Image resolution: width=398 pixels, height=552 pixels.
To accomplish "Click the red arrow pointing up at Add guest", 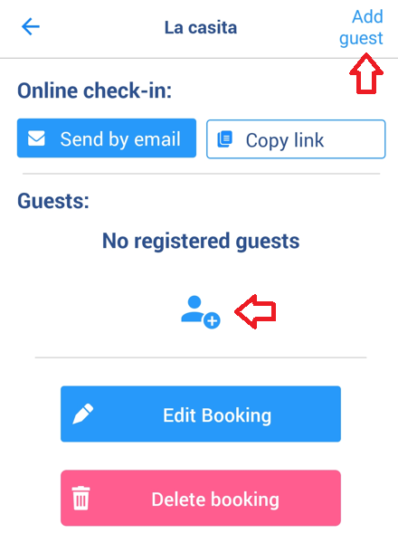I will 366,73.
